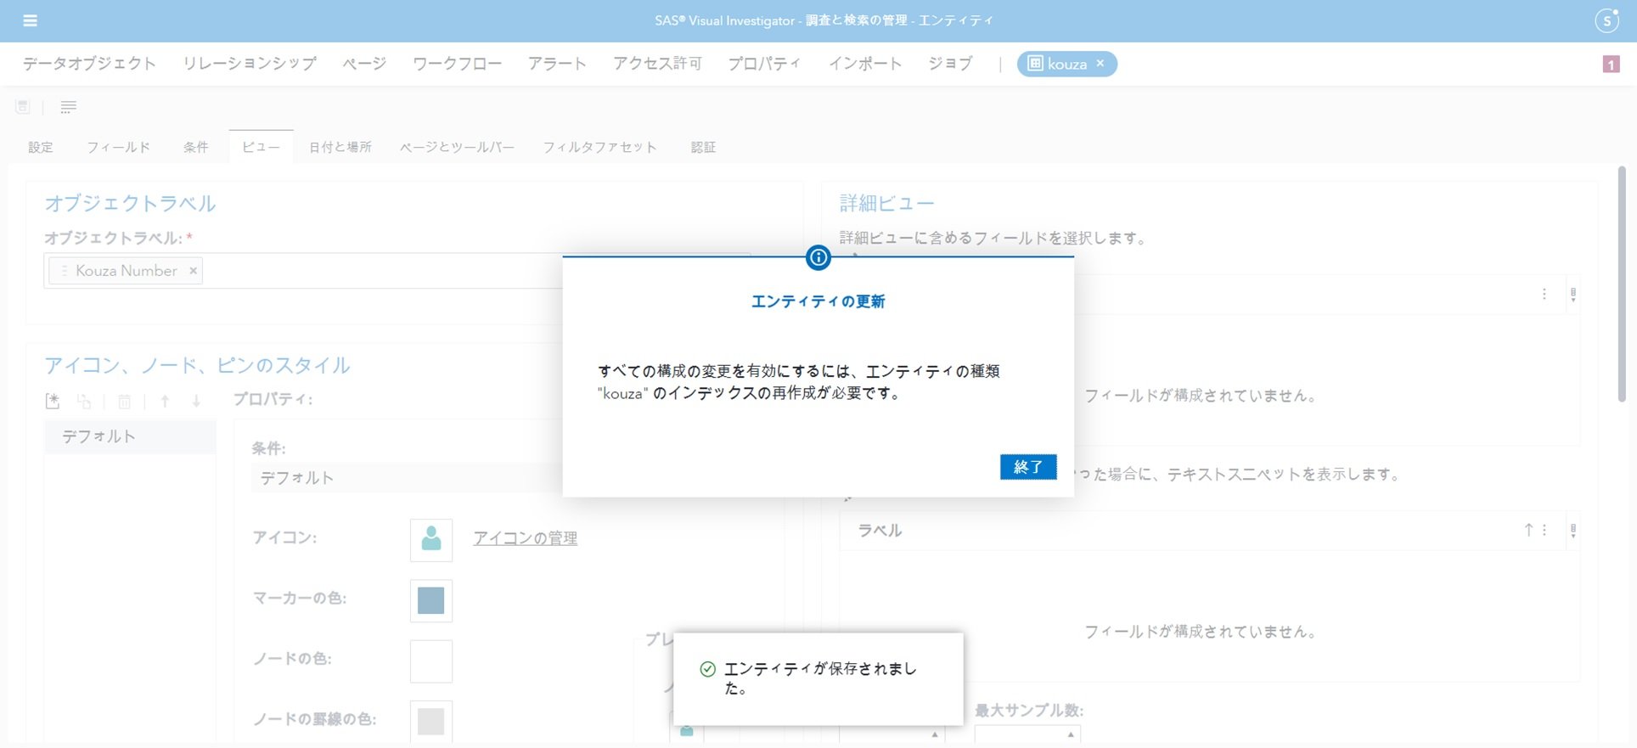Viewport: 1637px width, 748px height.
Task: Click the アイコン、ノード、ピンのスタイル heading
Action: pyautogui.click(x=197, y=365)
